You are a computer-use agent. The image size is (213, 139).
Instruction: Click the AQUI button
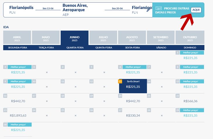196,10
